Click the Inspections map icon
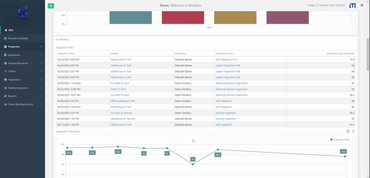The height and width of the screenshot is (178, 370). [6, 80]
